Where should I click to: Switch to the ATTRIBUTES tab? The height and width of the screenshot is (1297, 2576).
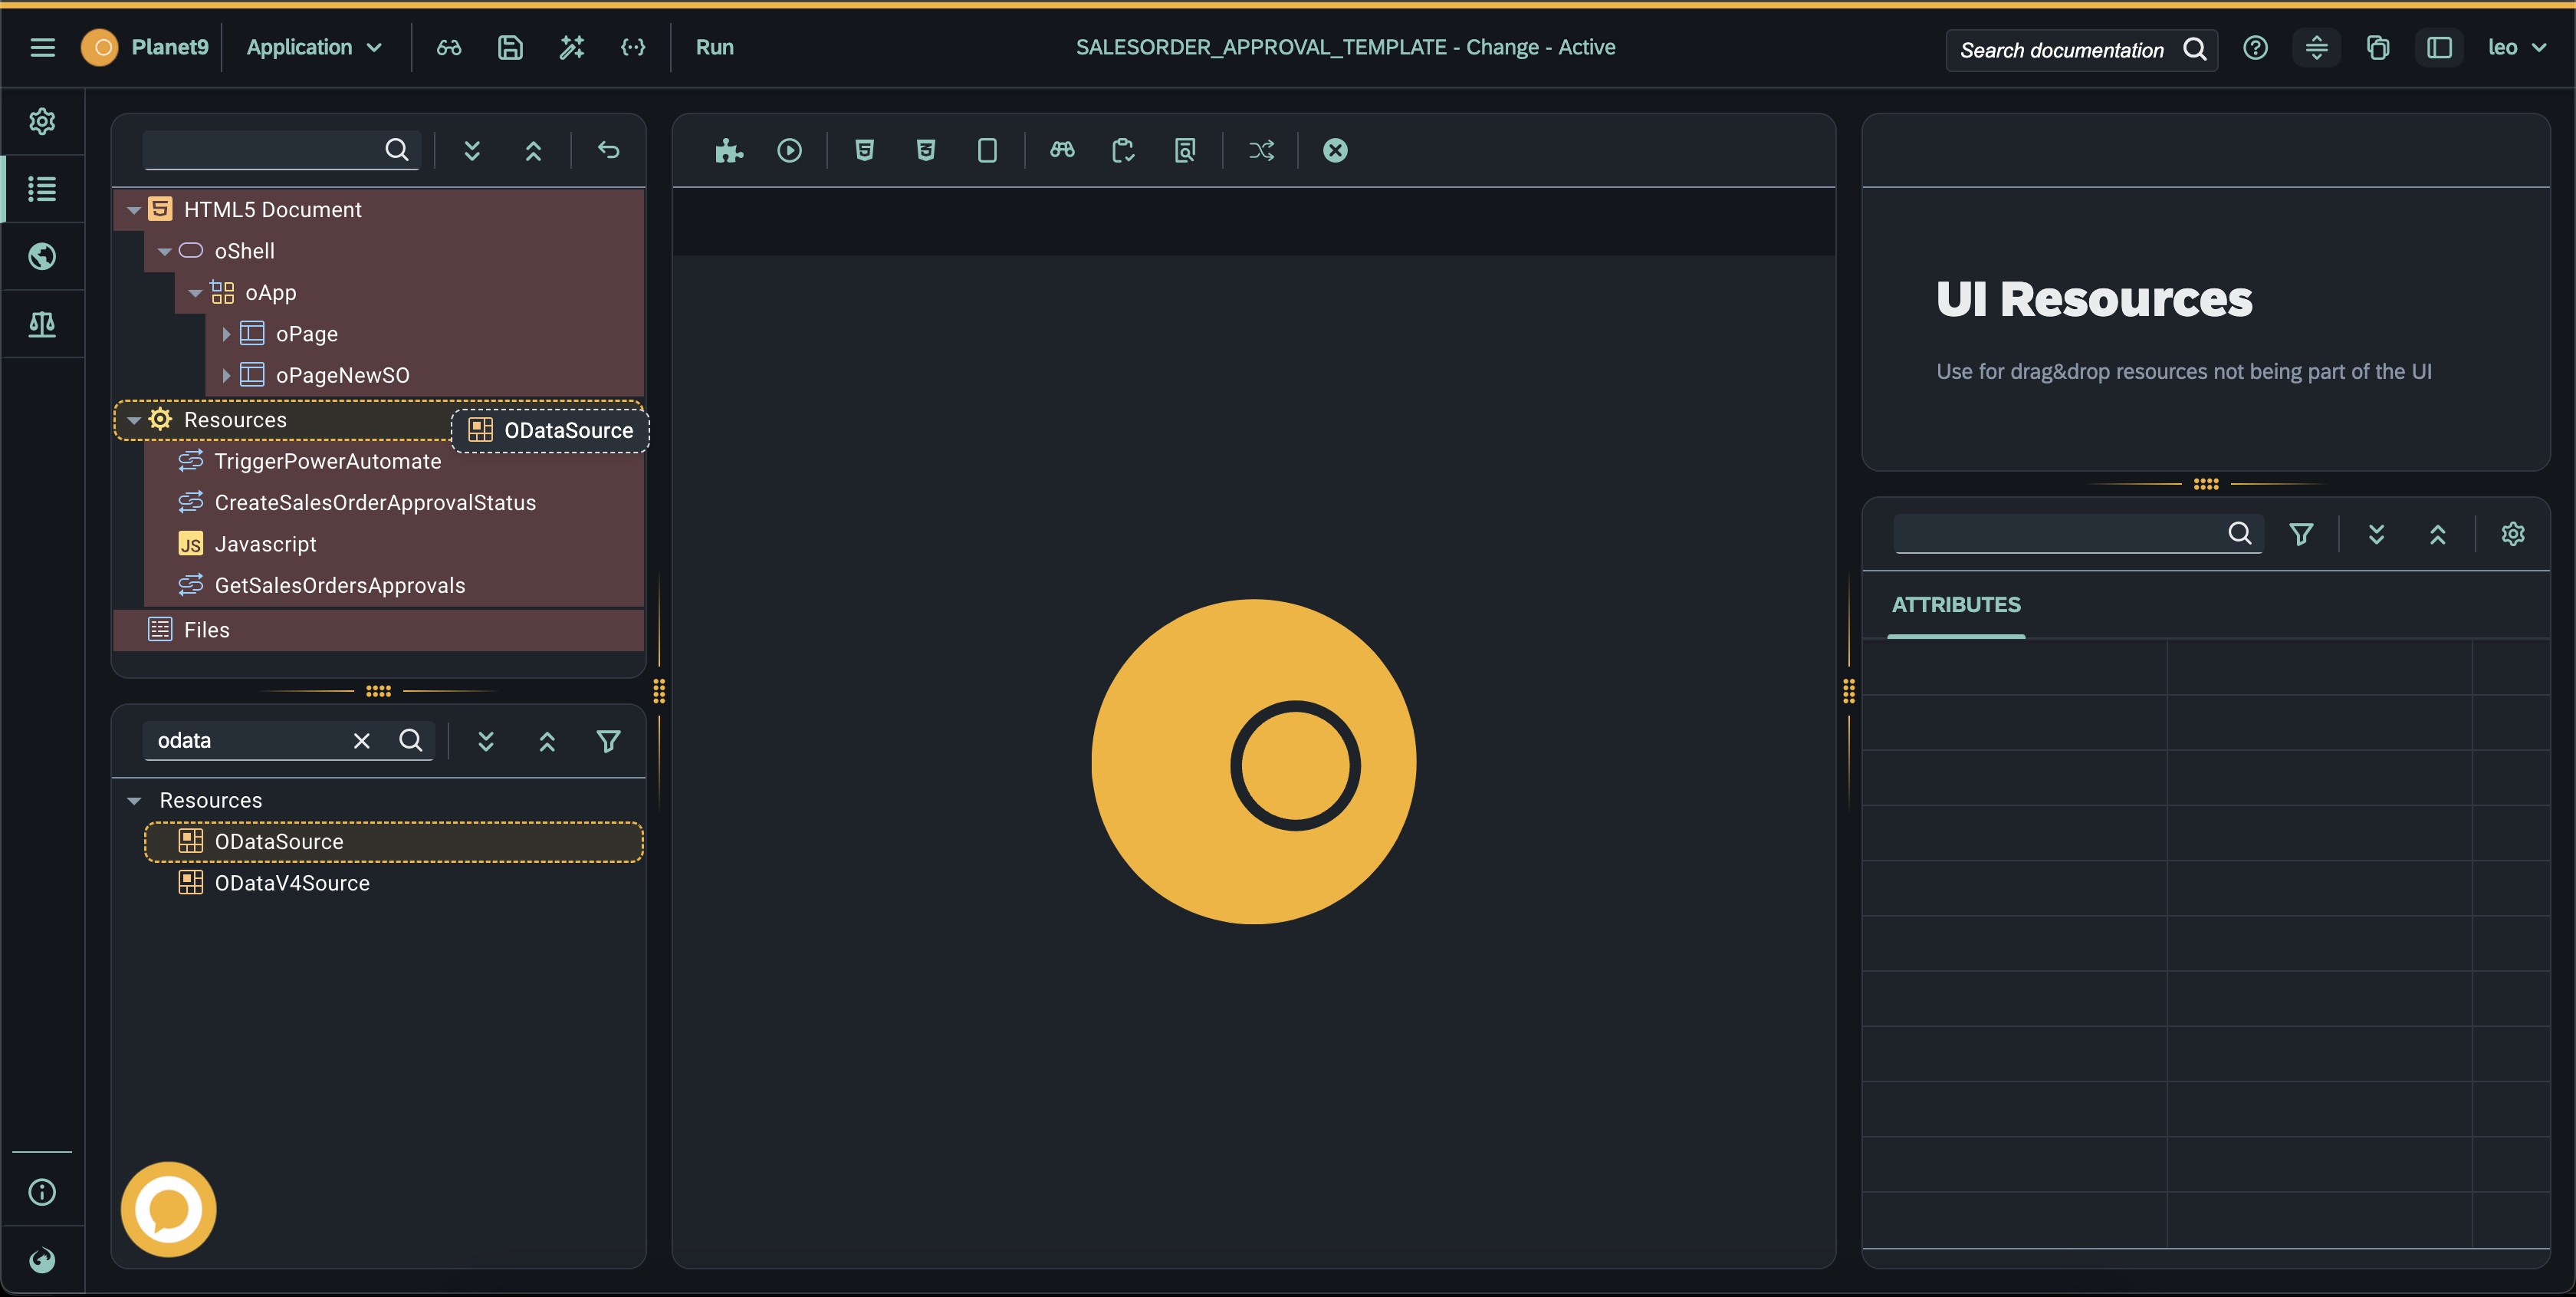pos(1955,604)
